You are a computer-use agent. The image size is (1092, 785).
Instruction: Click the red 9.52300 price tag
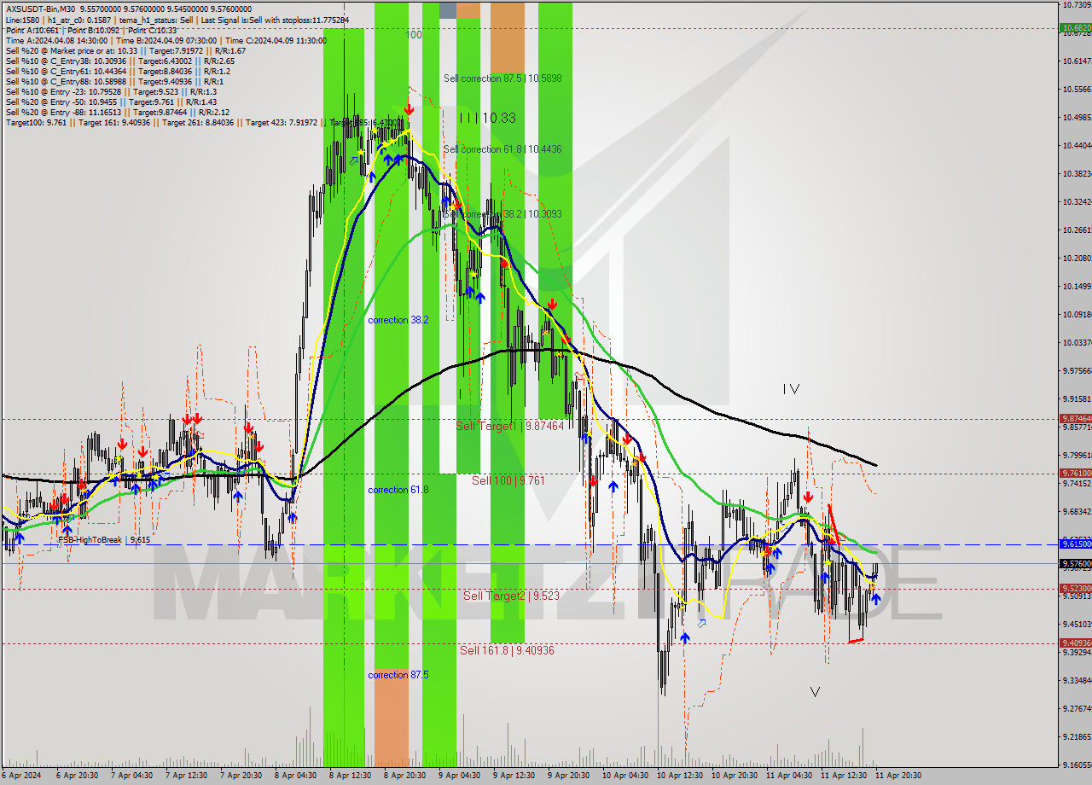[x=1075, y=588]
